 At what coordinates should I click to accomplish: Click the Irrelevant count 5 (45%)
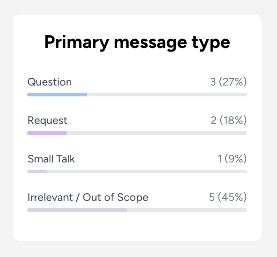coord(228,197)
